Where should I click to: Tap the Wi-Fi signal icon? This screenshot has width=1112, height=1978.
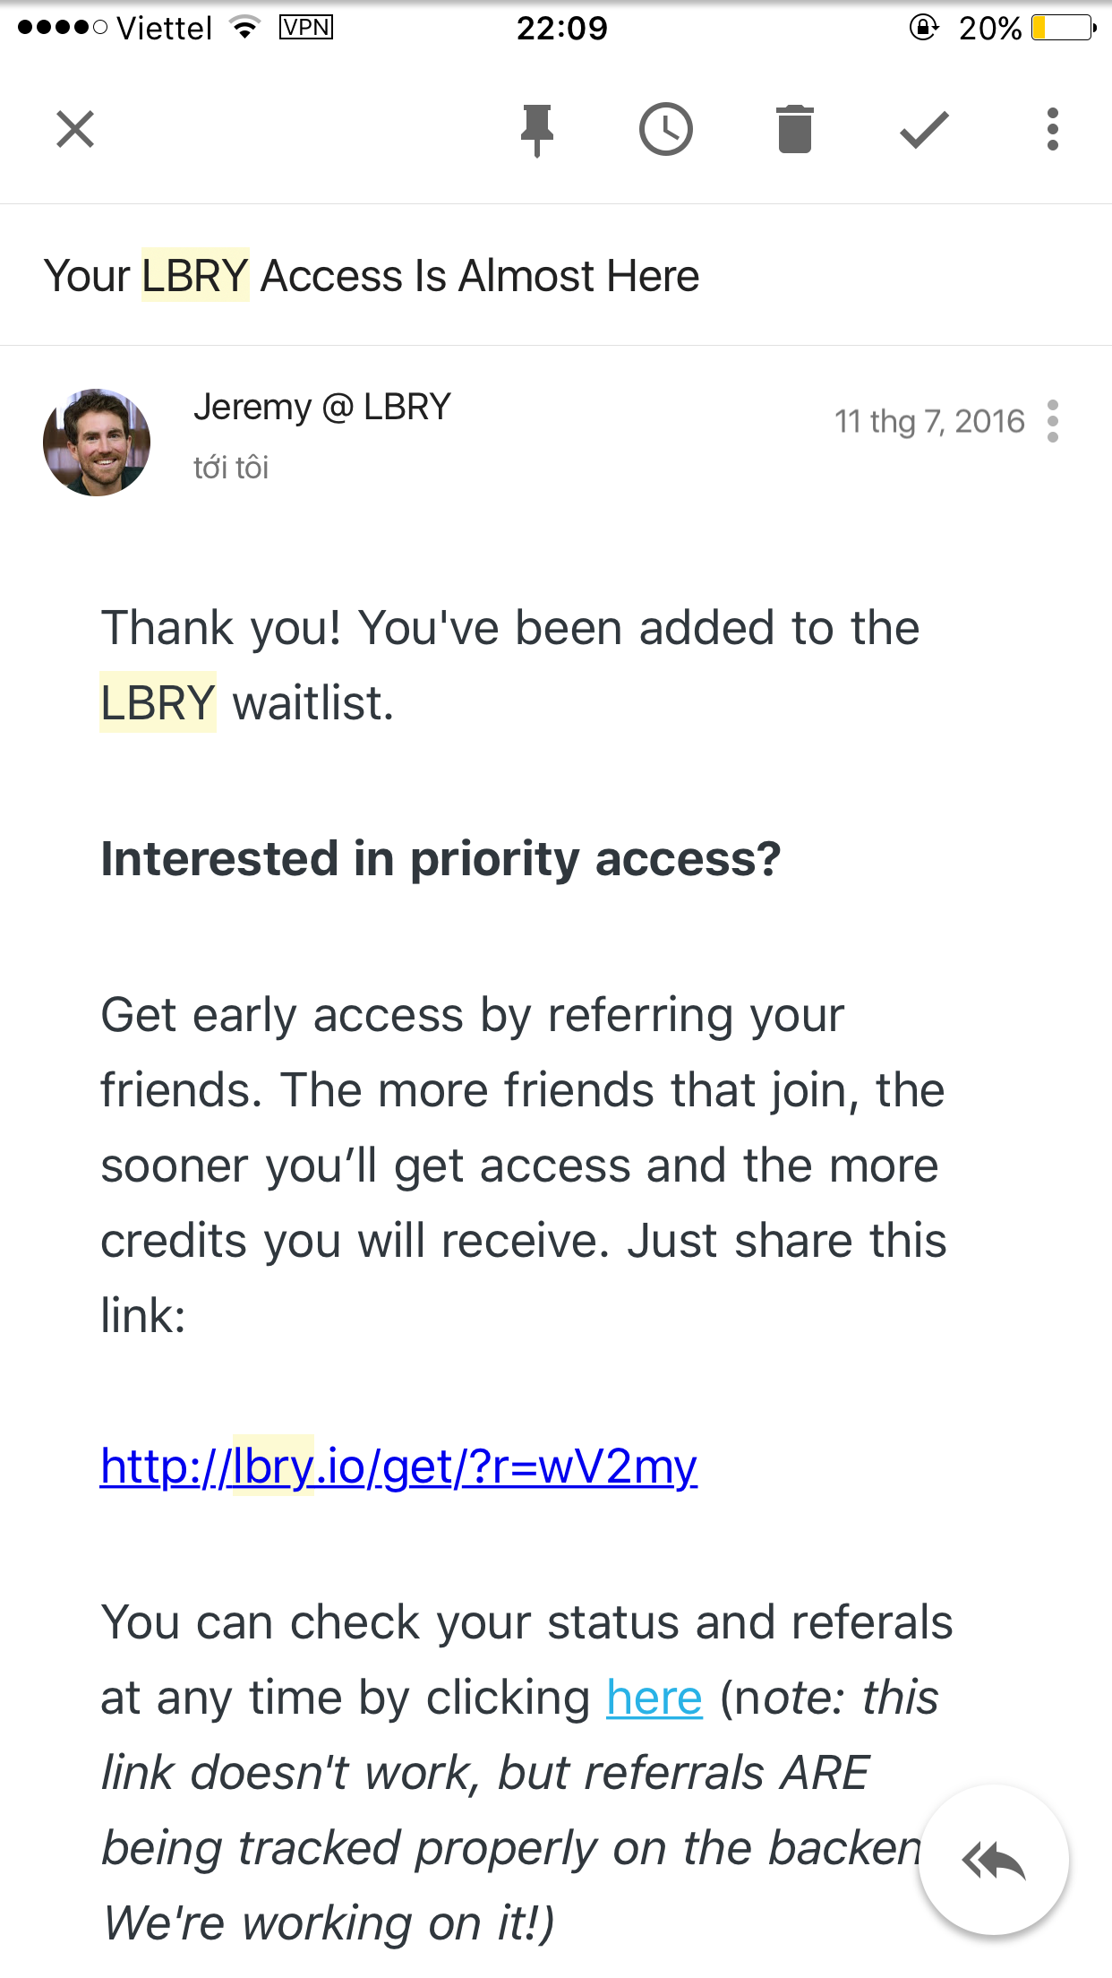click(245, 28)
